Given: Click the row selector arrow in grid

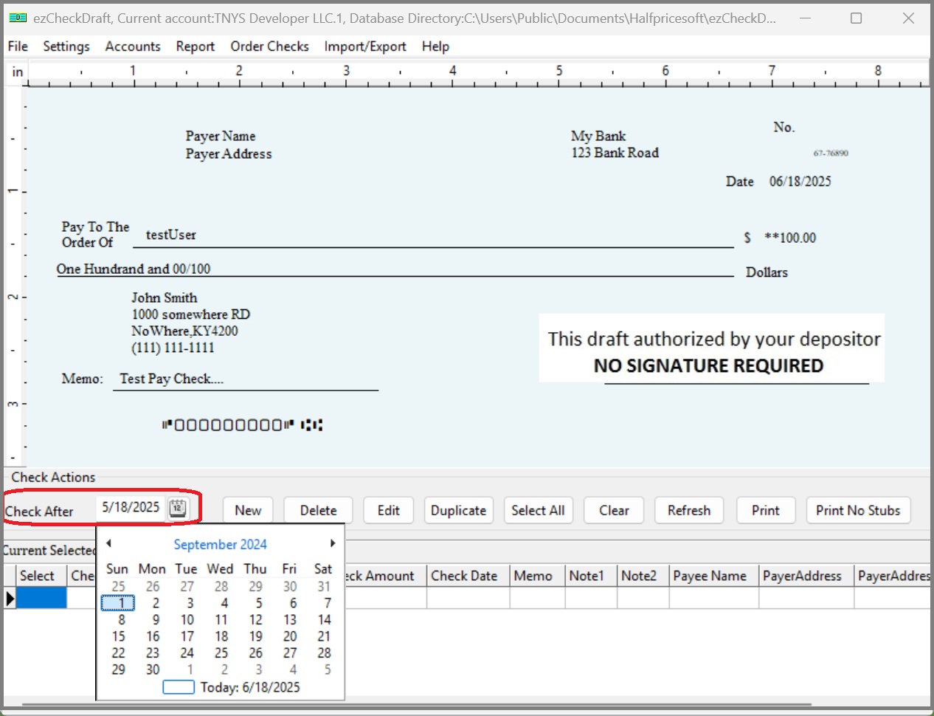Looking at the screenshot, I should tap(10, 598).
